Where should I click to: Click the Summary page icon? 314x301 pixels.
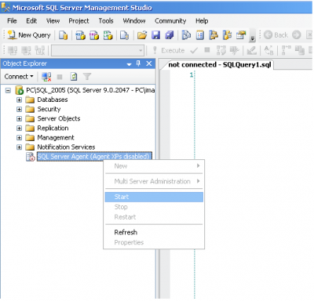(200, 35)
